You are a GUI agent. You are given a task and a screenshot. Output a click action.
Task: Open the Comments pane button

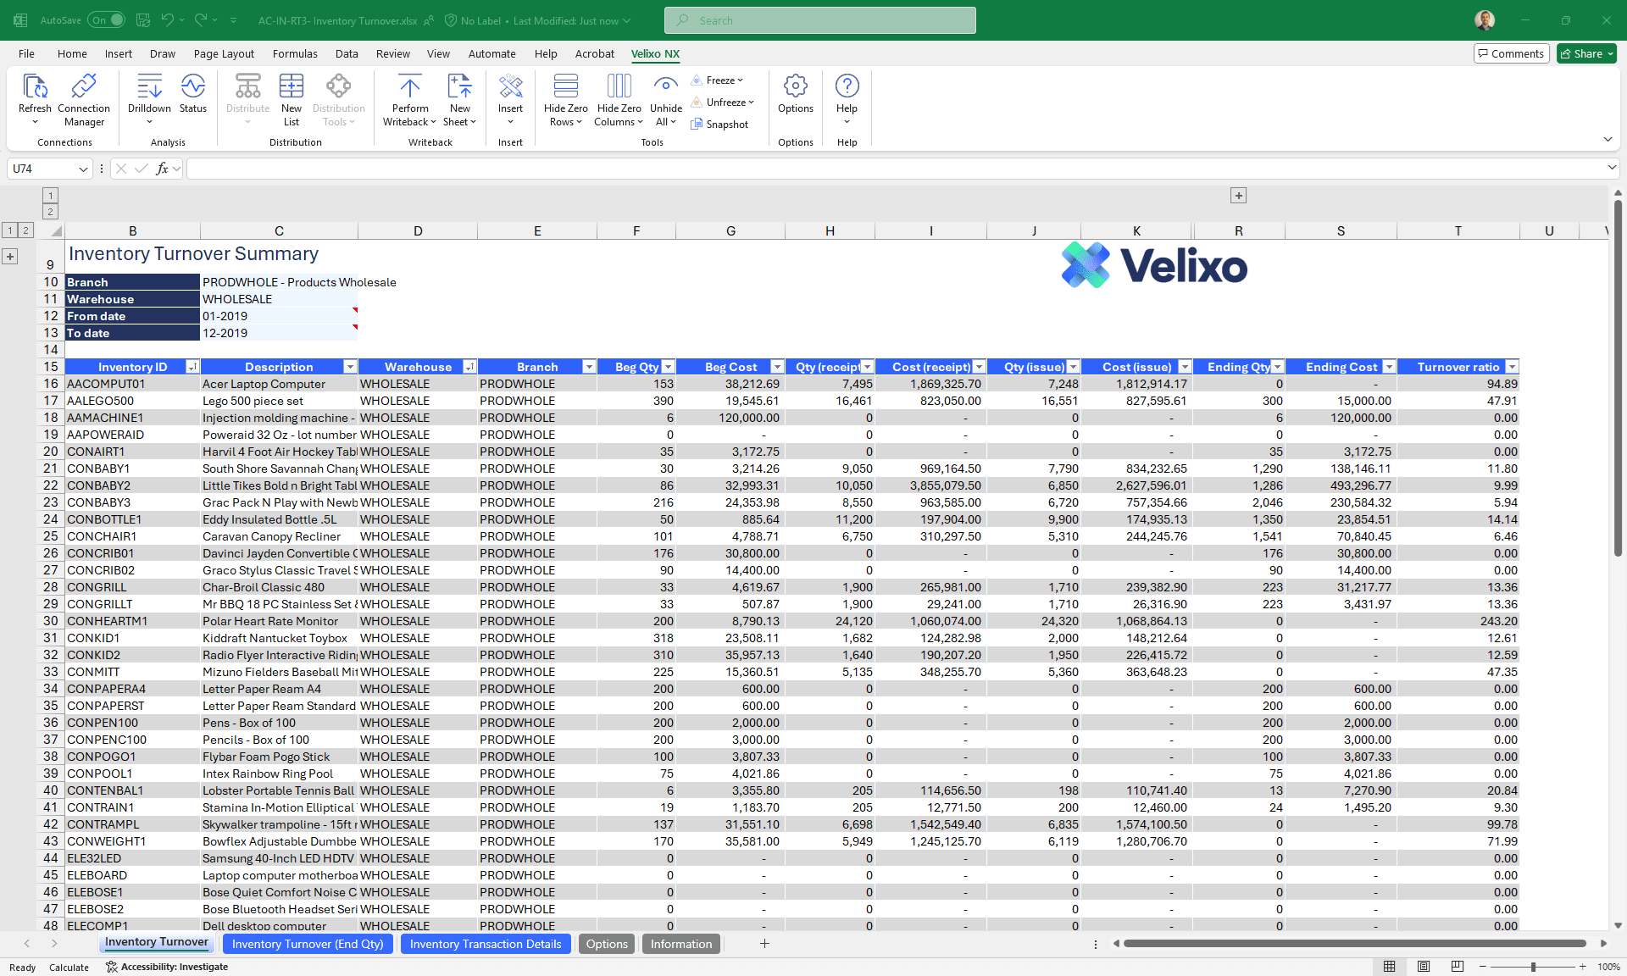click(1511, 53)
